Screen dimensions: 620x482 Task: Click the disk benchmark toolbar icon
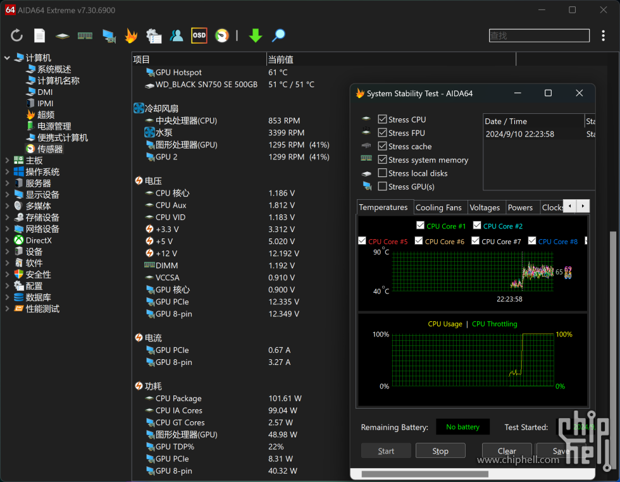[x=62, y=36]
